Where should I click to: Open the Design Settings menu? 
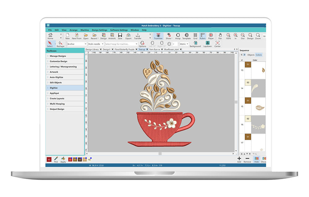pos(99,30)
